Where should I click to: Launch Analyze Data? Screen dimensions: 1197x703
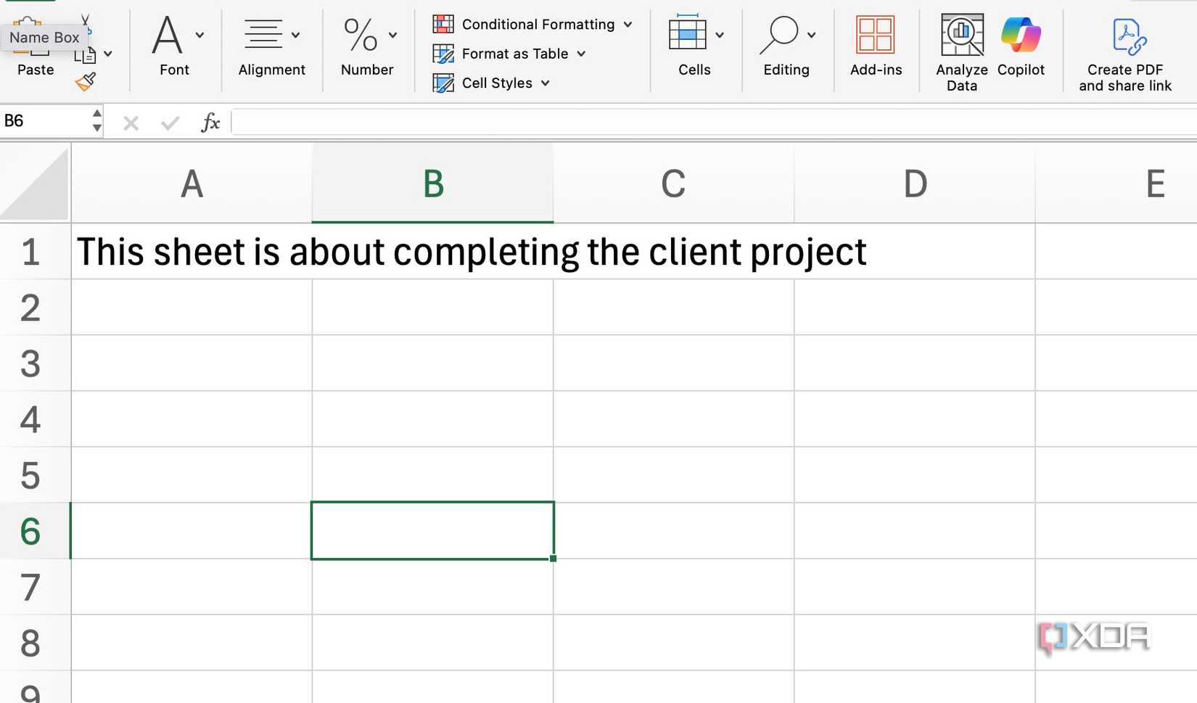tap(961, 34)
